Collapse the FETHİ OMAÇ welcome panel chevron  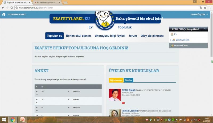(205, 29)
